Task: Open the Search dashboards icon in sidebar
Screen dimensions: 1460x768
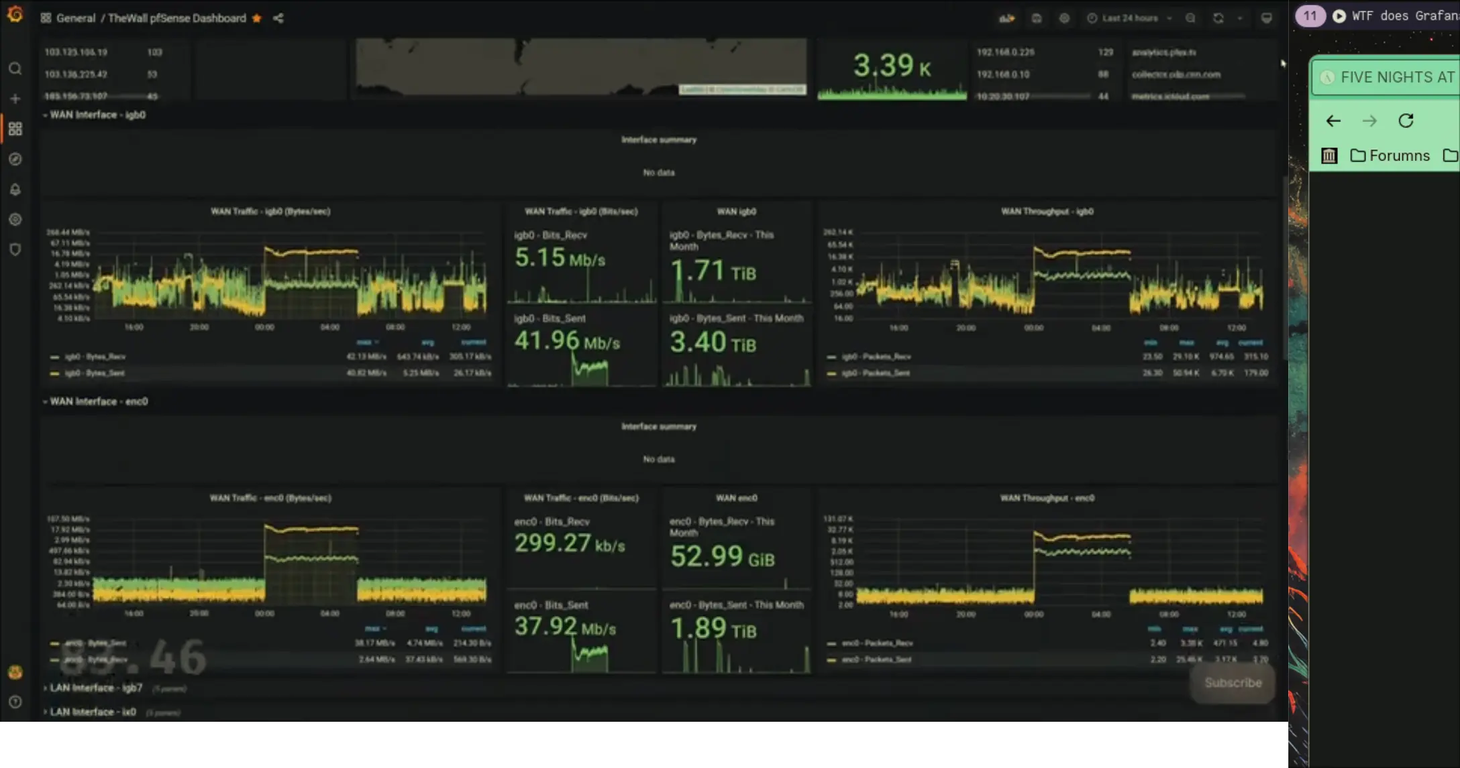Action: click(15, 69)
